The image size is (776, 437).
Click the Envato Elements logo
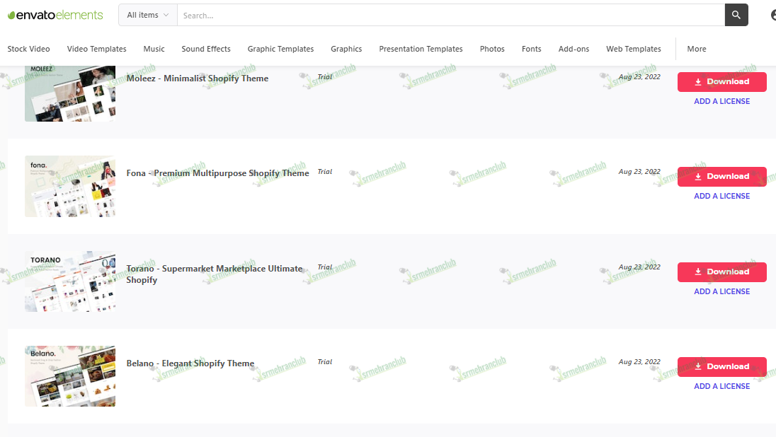[55, 16]
